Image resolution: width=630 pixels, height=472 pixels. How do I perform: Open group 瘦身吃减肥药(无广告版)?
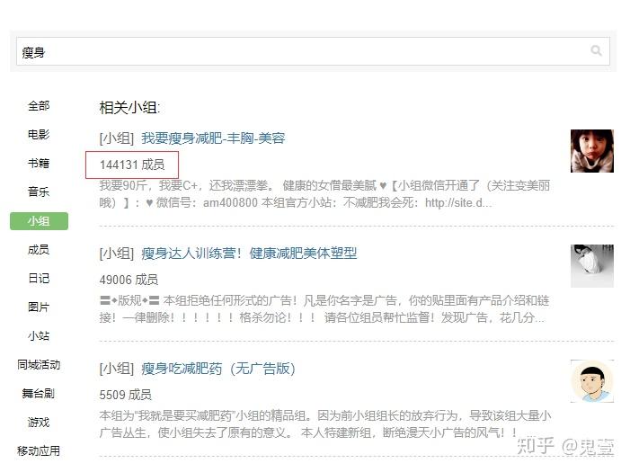(218, 369)
